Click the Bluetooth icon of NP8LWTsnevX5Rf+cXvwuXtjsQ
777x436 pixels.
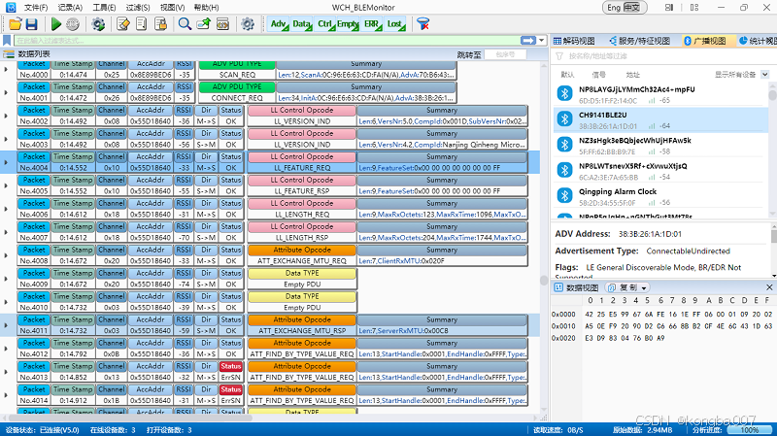[565, 170]
